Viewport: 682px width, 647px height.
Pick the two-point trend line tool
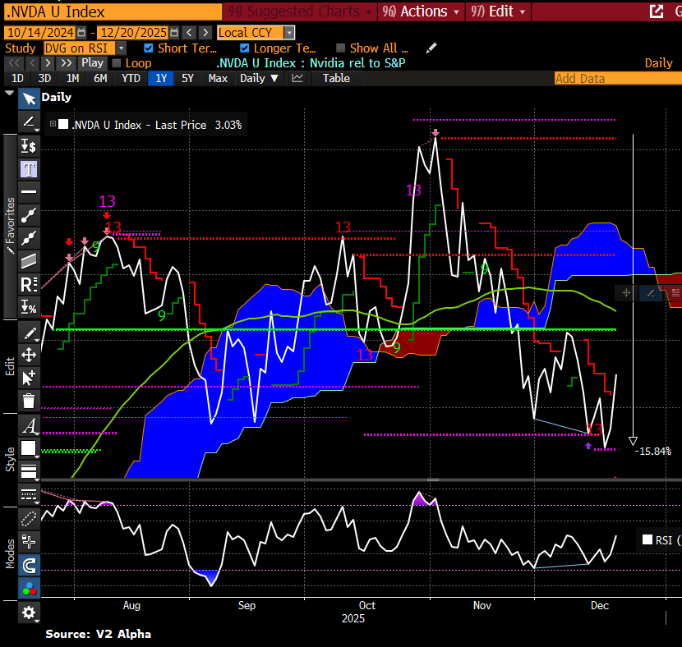point(29,214)
